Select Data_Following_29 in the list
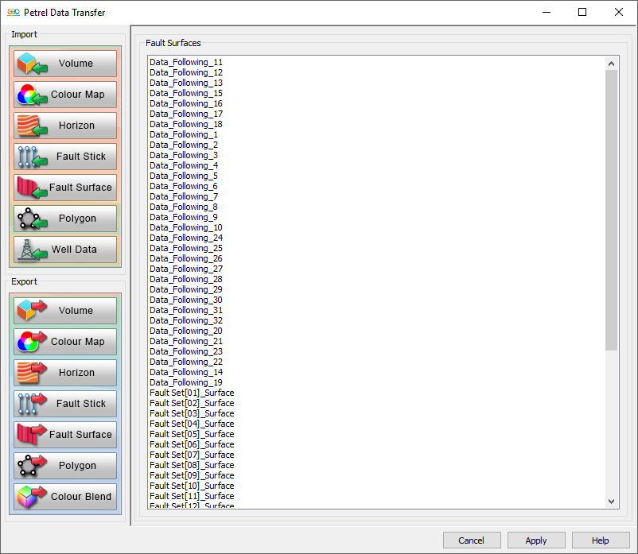This screenshot has height=554, width=638. 186,289
